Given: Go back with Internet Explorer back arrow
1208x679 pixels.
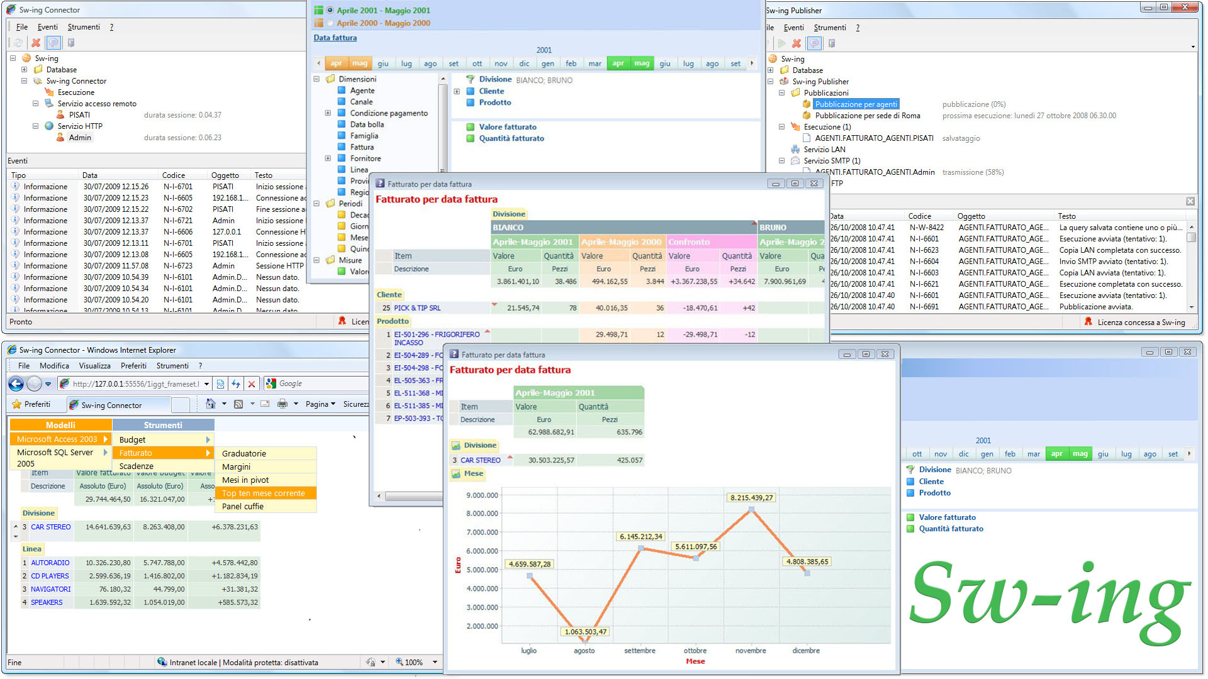Looking at the screenshot, I should pos(16,384).
